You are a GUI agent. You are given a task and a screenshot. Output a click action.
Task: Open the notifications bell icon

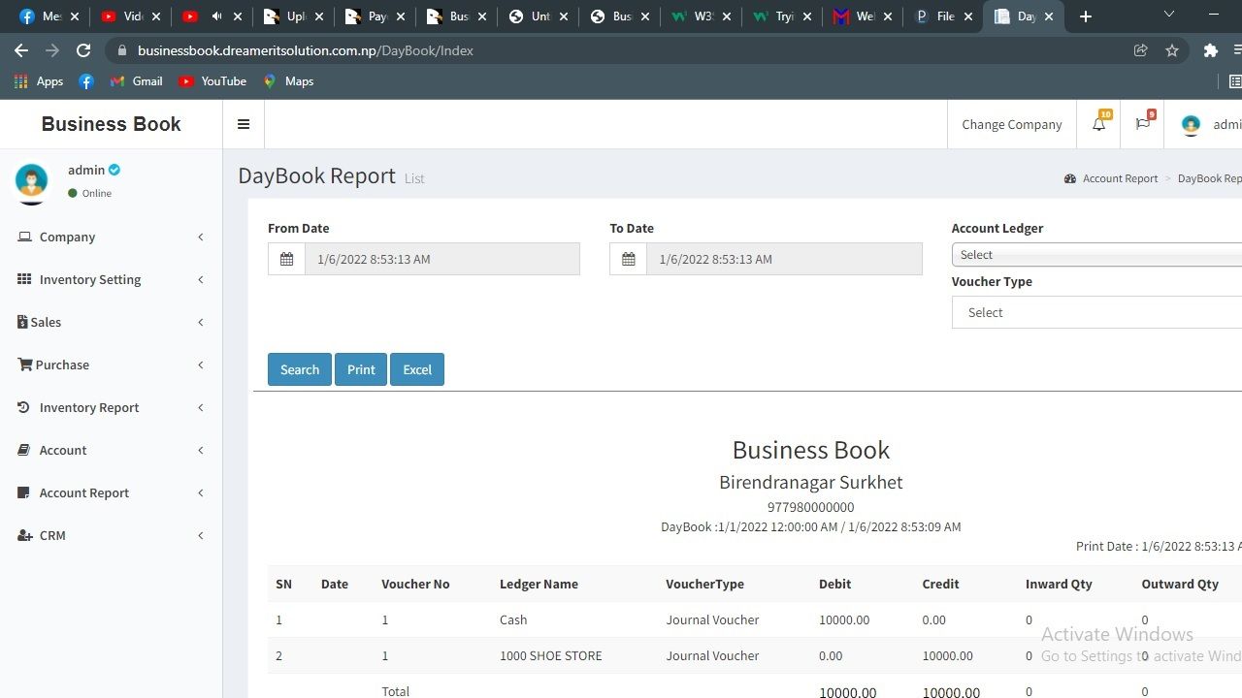click(1098, 124)
